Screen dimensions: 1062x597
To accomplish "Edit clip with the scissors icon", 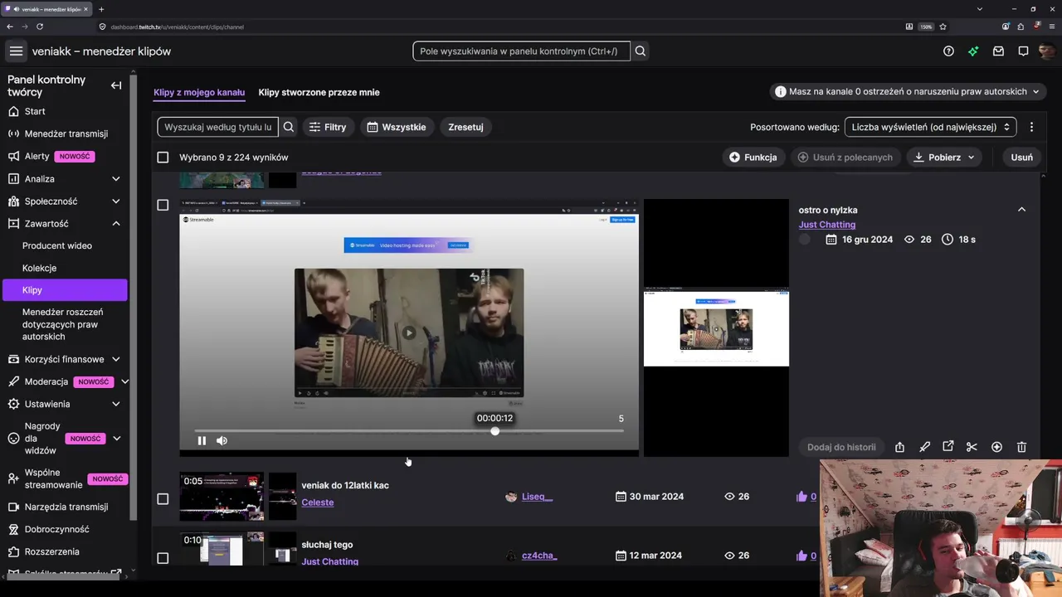I will pyautogui.click(x=972, y=447).
